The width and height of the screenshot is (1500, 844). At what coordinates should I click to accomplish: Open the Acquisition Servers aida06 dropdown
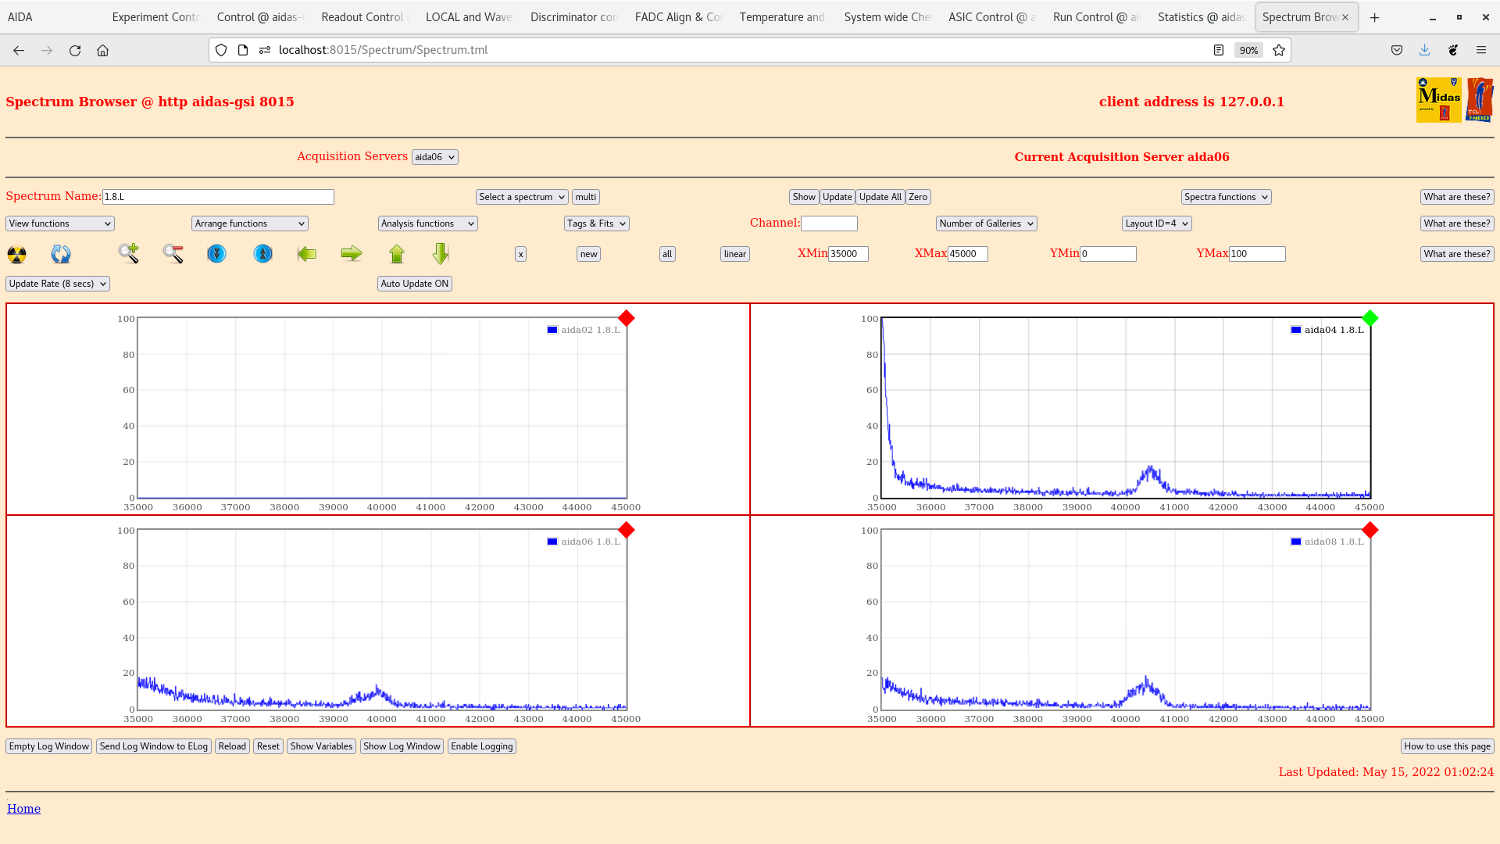[434, 157]
